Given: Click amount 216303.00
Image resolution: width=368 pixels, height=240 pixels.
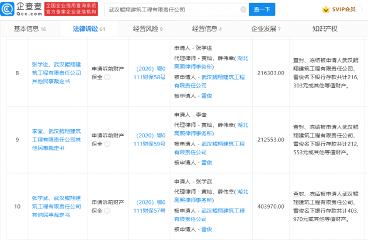Looking at the screenshot, I should coord(271,73).
